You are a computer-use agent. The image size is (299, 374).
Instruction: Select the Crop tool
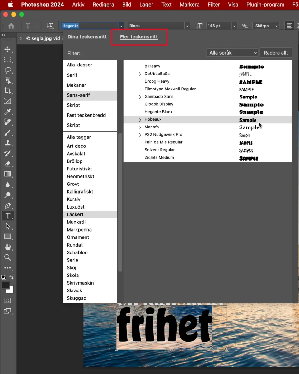pos(7,91)
